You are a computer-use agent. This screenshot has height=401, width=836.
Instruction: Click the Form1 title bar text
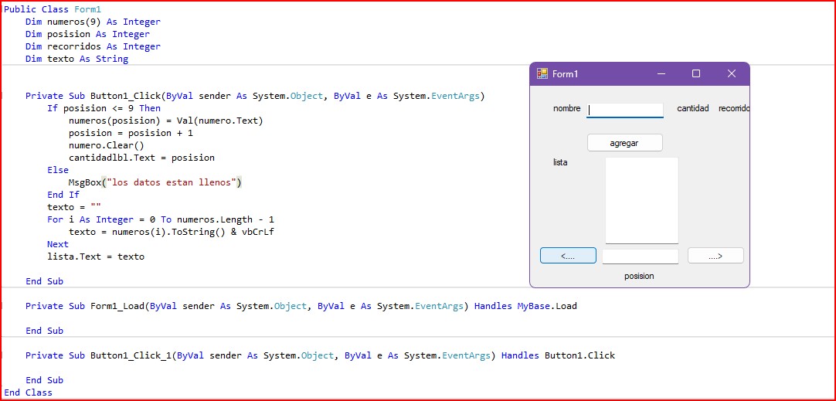coord(565,74)
